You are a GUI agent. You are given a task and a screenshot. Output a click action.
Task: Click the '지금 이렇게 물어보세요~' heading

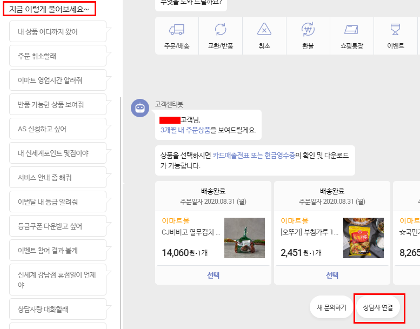click(49, 9)
